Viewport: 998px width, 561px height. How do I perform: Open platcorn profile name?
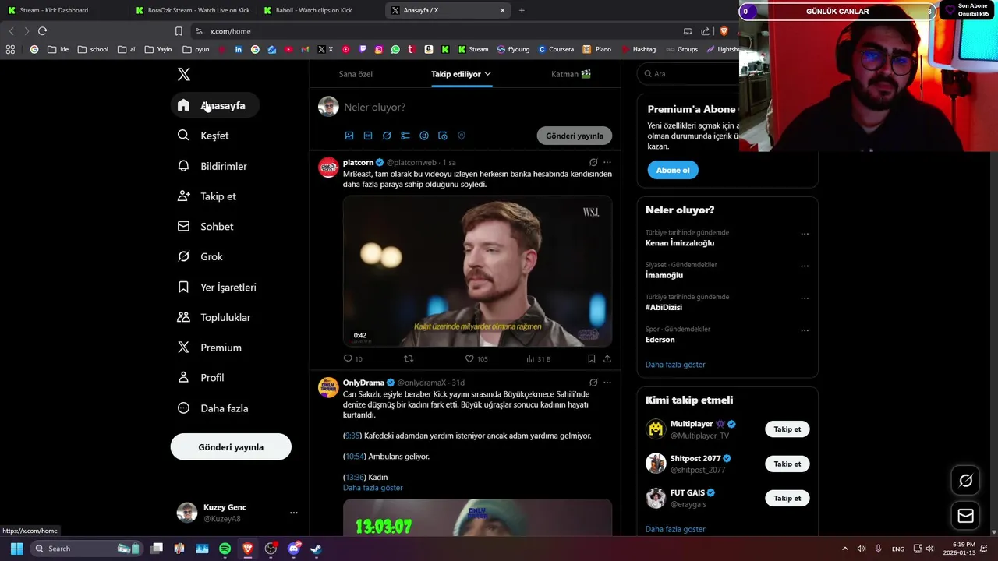[358, 162]
